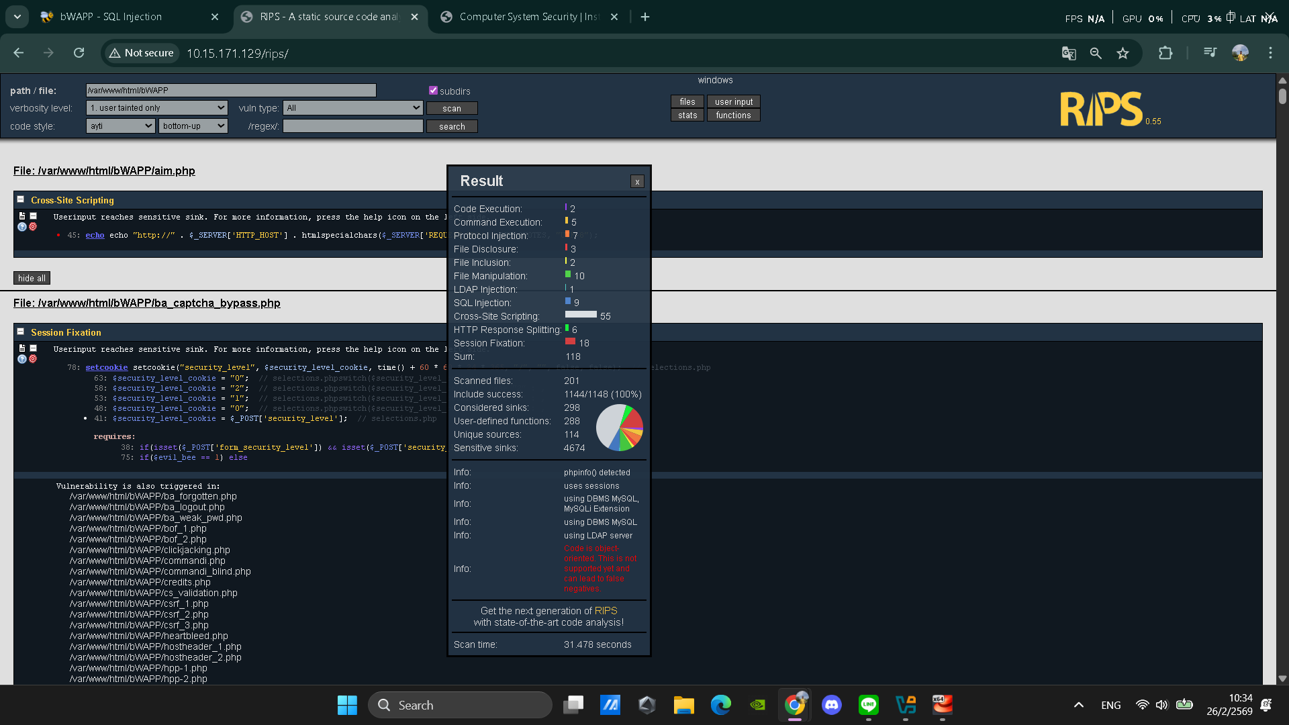Screen dimensions: 1289x725
Task: Open the vuln type dropdown
Action: coord(352,108)
